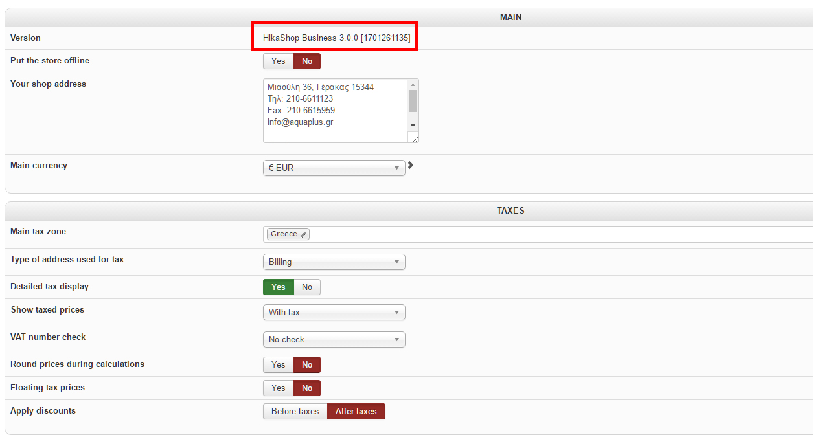Click the Put the store offline label
The height and width of the screenshot is (435, 813).
[x=50, y=60]
